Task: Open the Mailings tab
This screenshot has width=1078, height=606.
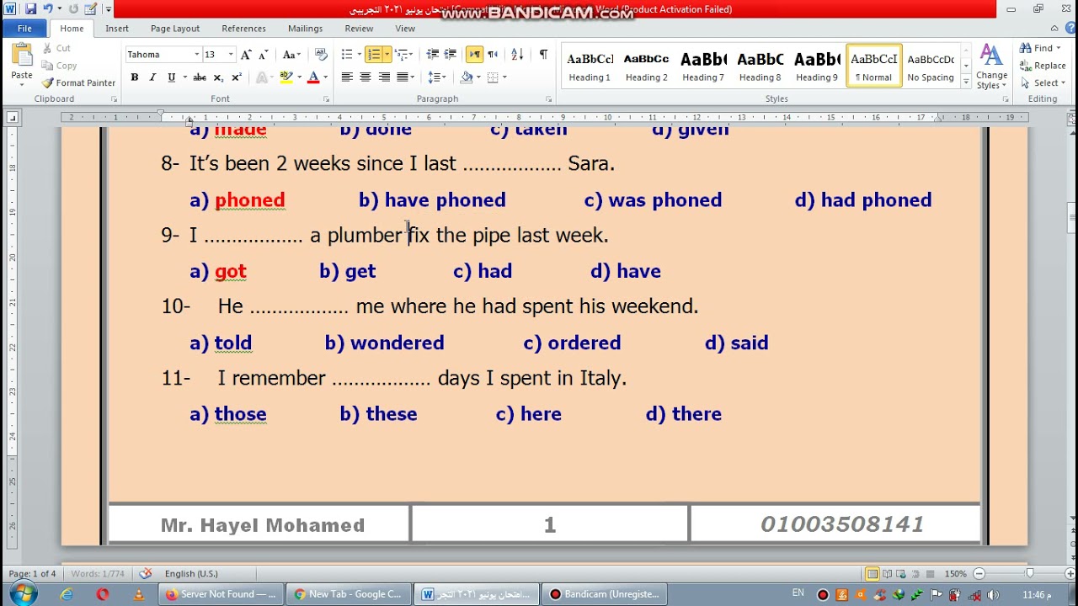Action: [305, 29]
